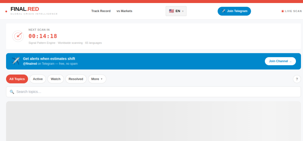Viewport: 303px width, 141px height.
Task: Open the @finalred Telegram handle
Action: [x=30, y=63]
